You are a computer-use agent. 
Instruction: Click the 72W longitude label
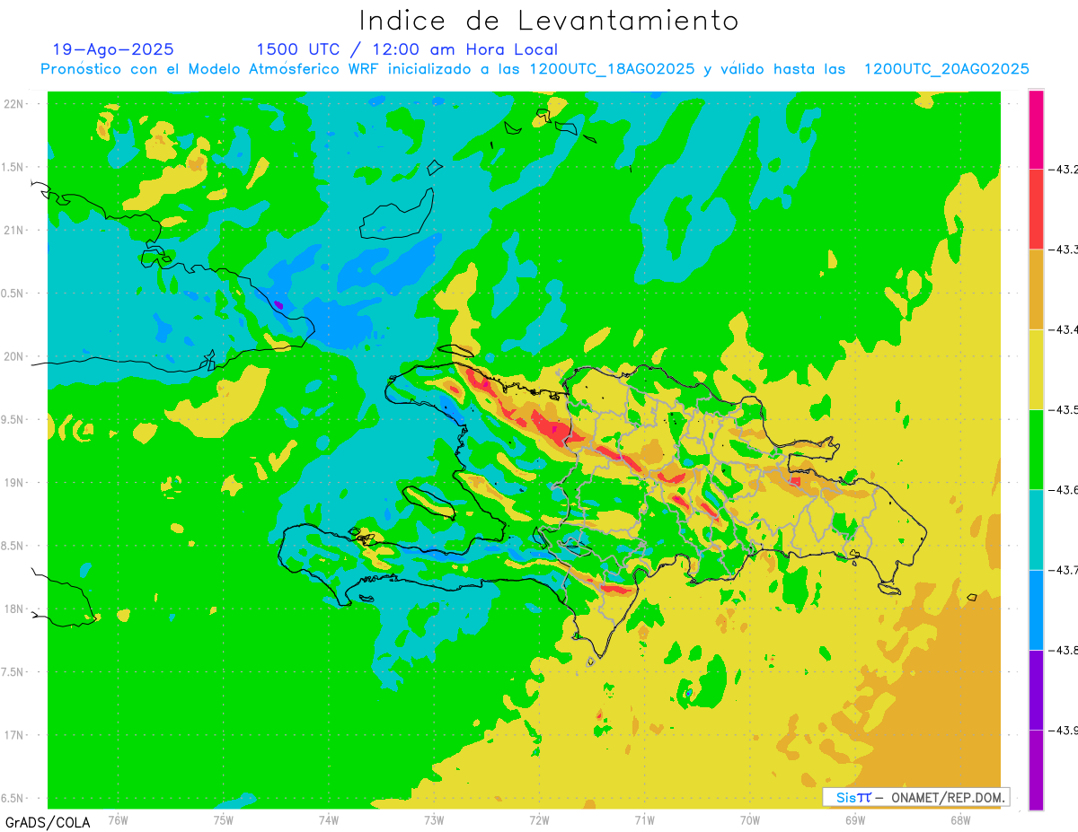(x=539, y=820)
